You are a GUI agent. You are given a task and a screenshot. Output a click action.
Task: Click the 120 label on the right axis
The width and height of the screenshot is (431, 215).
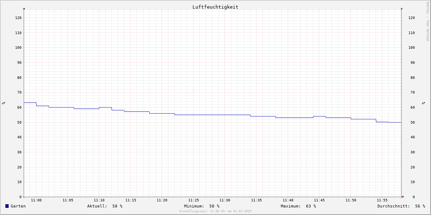[412, 18]
